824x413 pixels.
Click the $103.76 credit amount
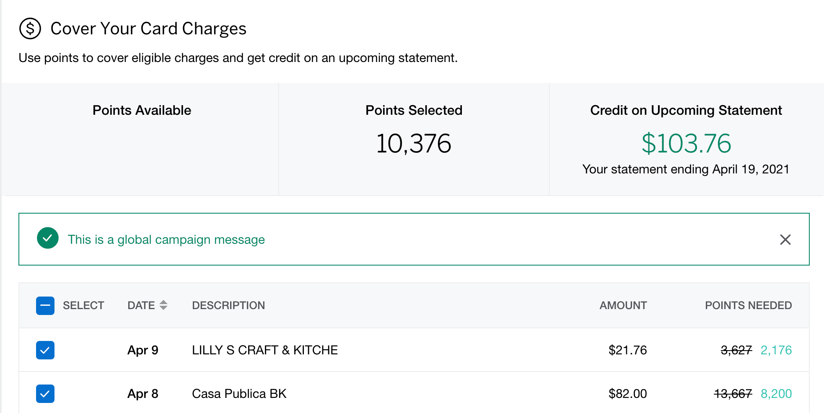pos(686,143)
